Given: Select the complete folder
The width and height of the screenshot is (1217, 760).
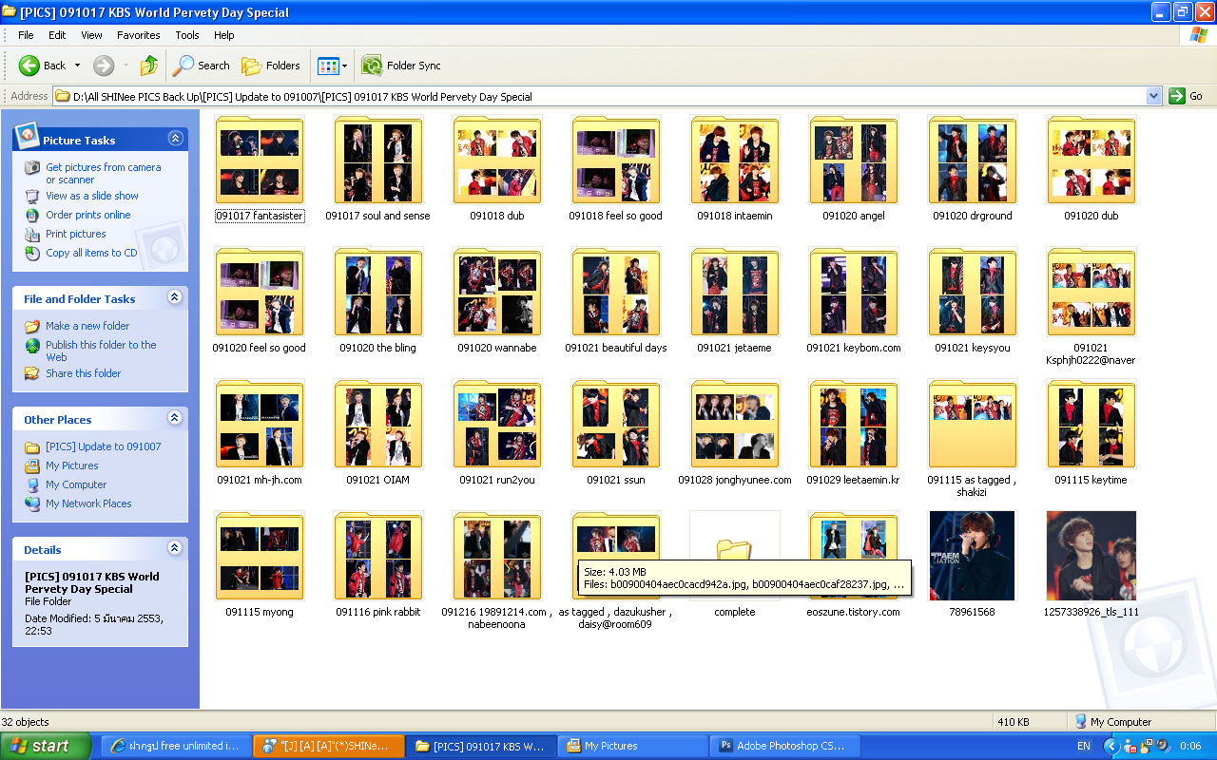Looking at the screenshot, I should [x=735, y=566].
